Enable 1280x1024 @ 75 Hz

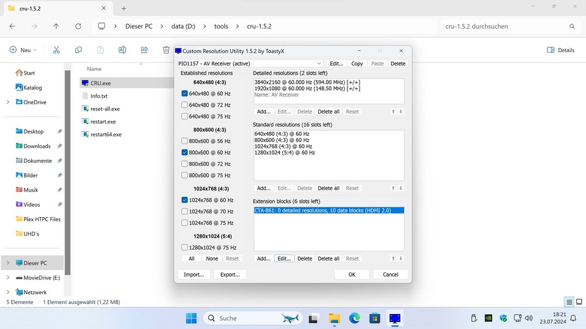pyautogui.click(x=185, y=247)
